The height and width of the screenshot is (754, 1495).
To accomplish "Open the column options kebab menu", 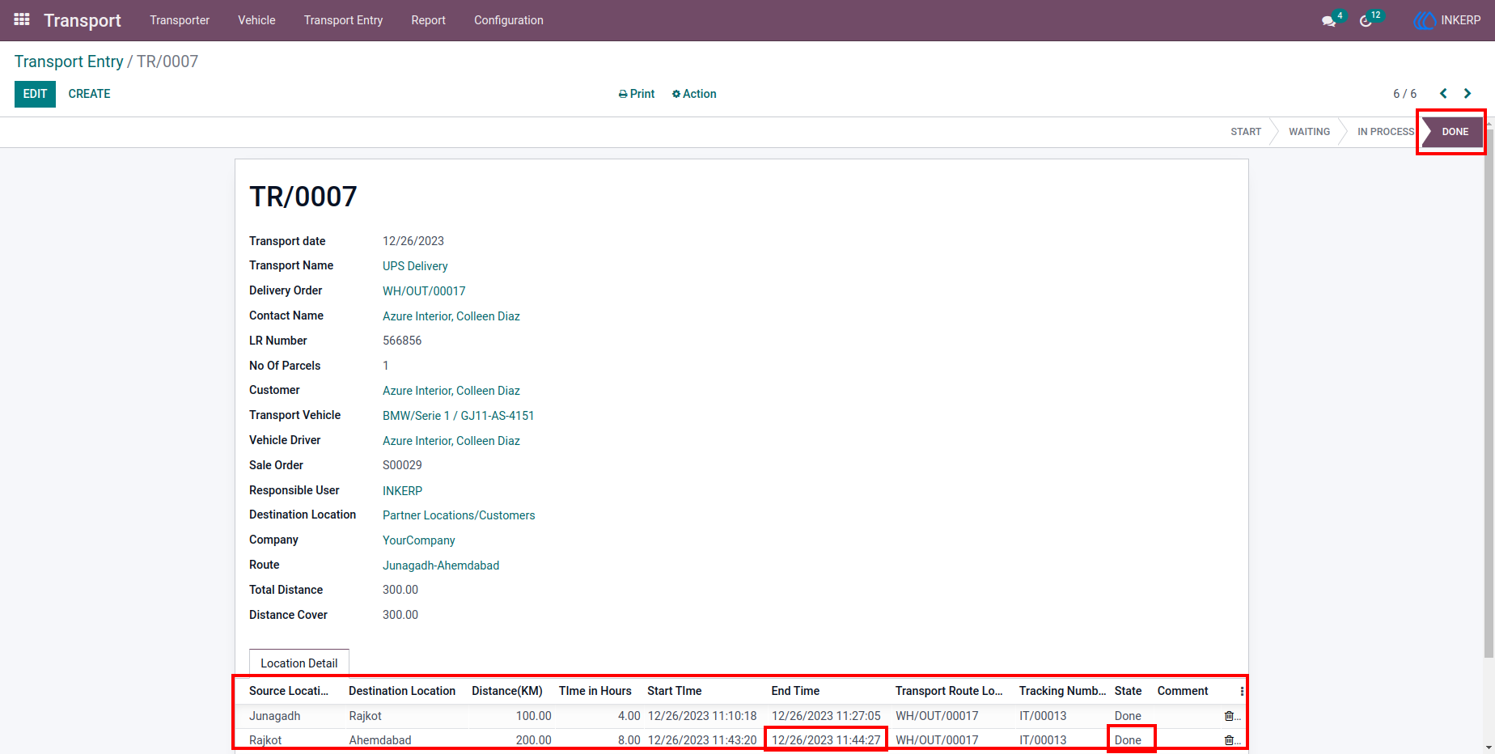I will [x=1242, y=691].
